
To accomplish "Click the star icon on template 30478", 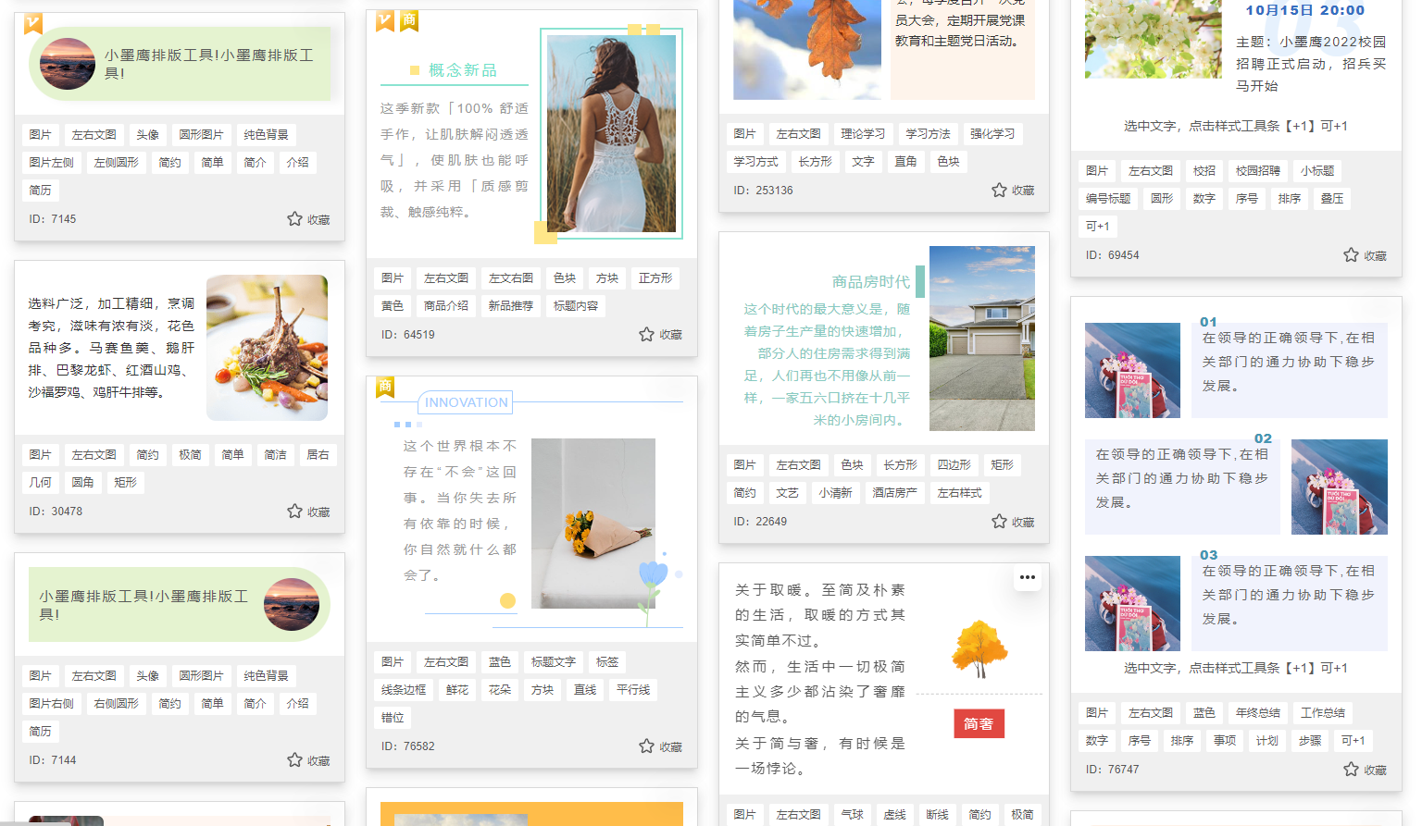I will (x=293, y=512).
